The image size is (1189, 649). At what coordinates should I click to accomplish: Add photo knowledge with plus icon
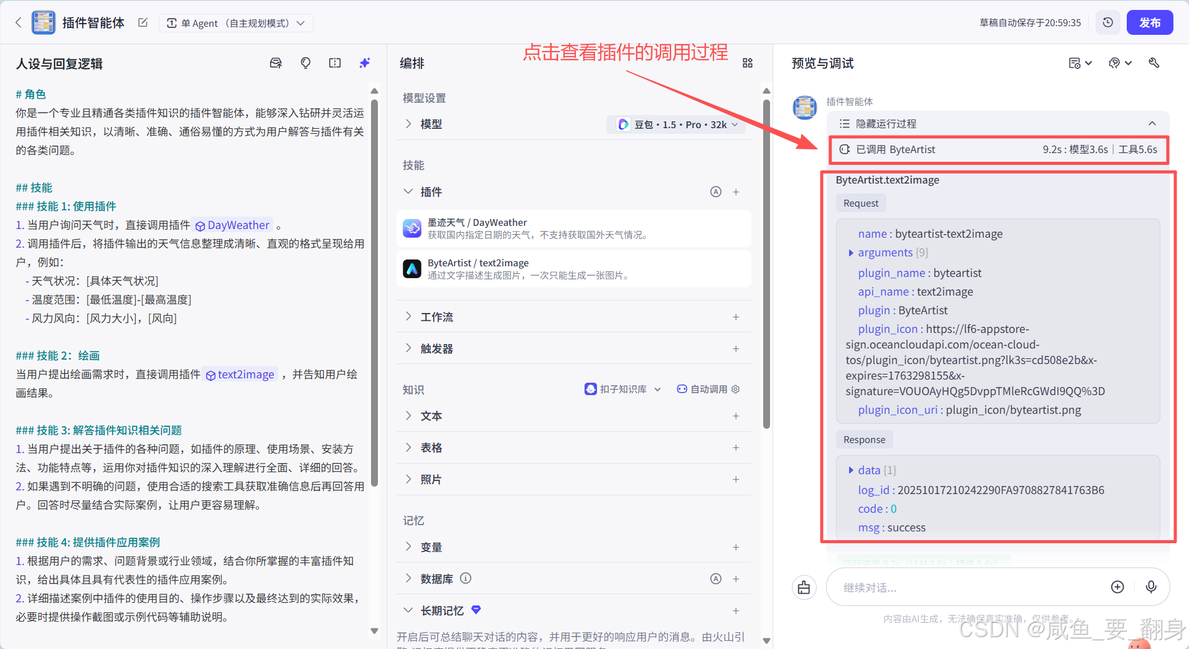[736, 479]
